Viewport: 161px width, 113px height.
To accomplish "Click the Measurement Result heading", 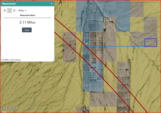I will click(x=27, y=15).
